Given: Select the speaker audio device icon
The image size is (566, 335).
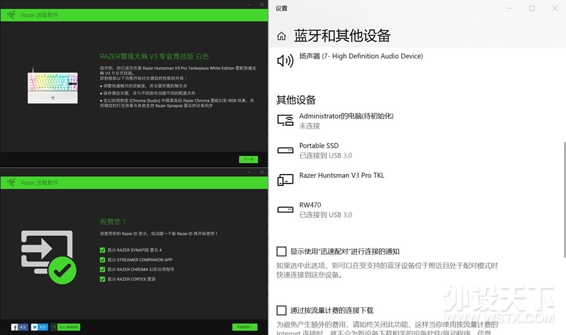Looking at the screenshot, I should 285,60.
